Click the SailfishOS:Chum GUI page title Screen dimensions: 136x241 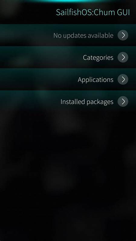coord(93,12)
